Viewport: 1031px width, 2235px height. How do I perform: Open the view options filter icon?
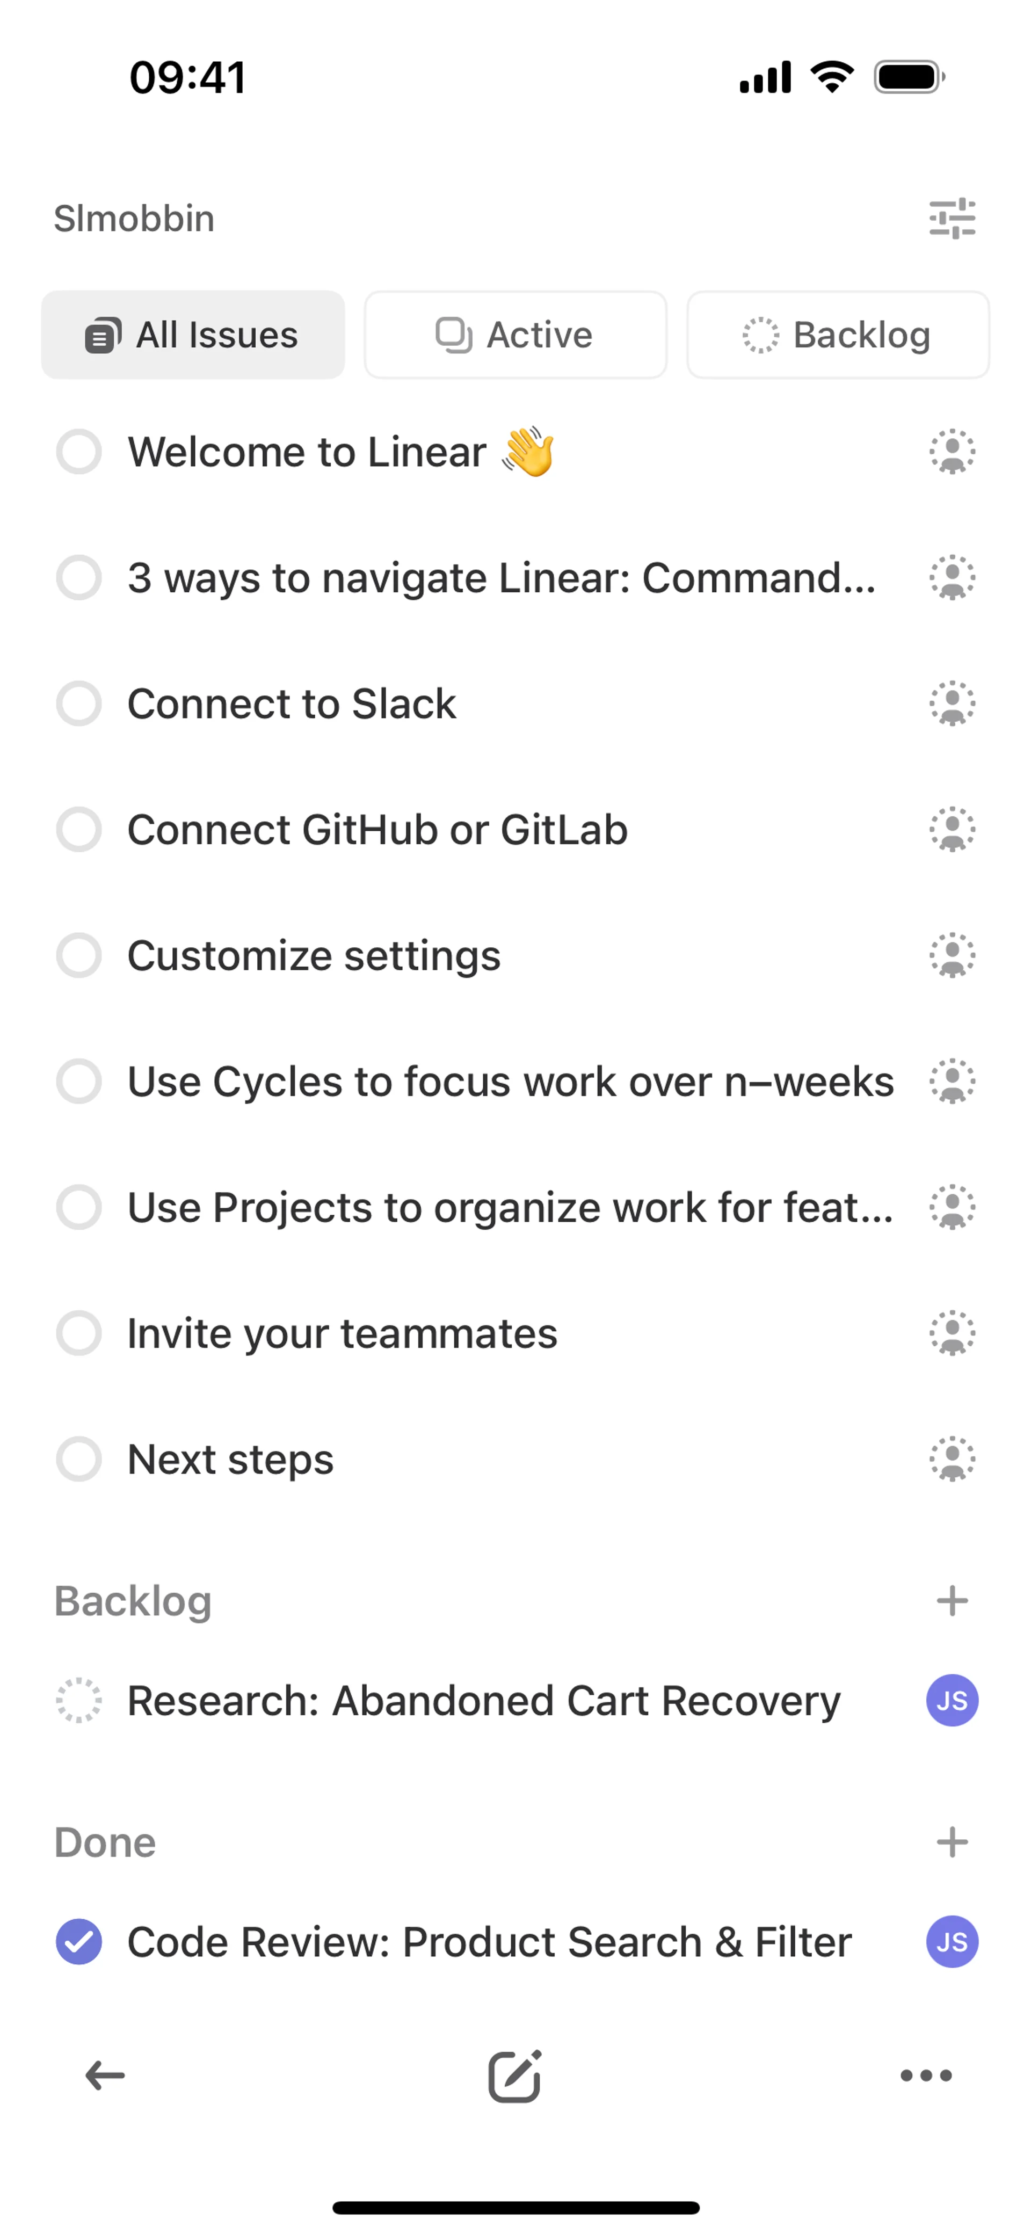952,219
